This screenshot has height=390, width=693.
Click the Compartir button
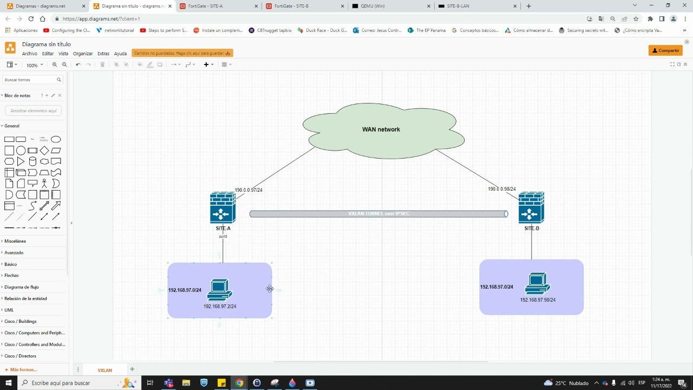(x=665, y=50)
